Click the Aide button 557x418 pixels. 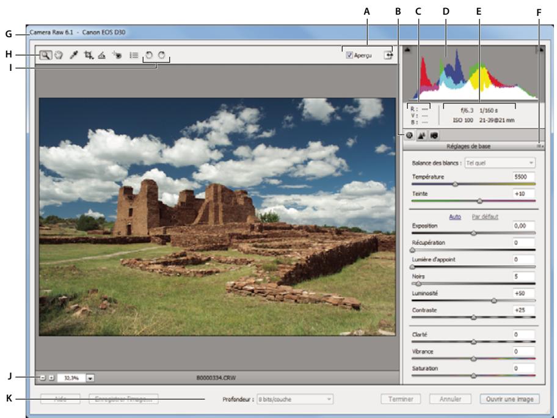pyautogui.click(x=60, y=399)
